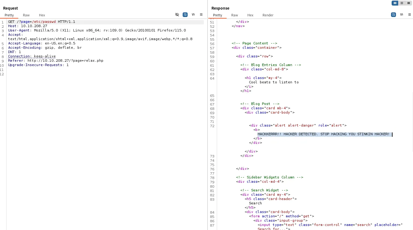This screenshot has width=413, height=230.
Task: Show non-printable \n characters in Request
Action: [193, 15]
